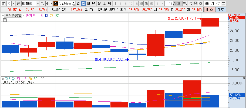This screenshot has height=108, width=246.
Task: Click trade amount 426,061백만
Action: pyautogui.click(x=106, y=10)
